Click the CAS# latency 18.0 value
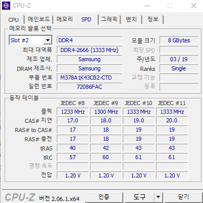The height and width of the screenshot is (203, 203). [x=106, y=120]
